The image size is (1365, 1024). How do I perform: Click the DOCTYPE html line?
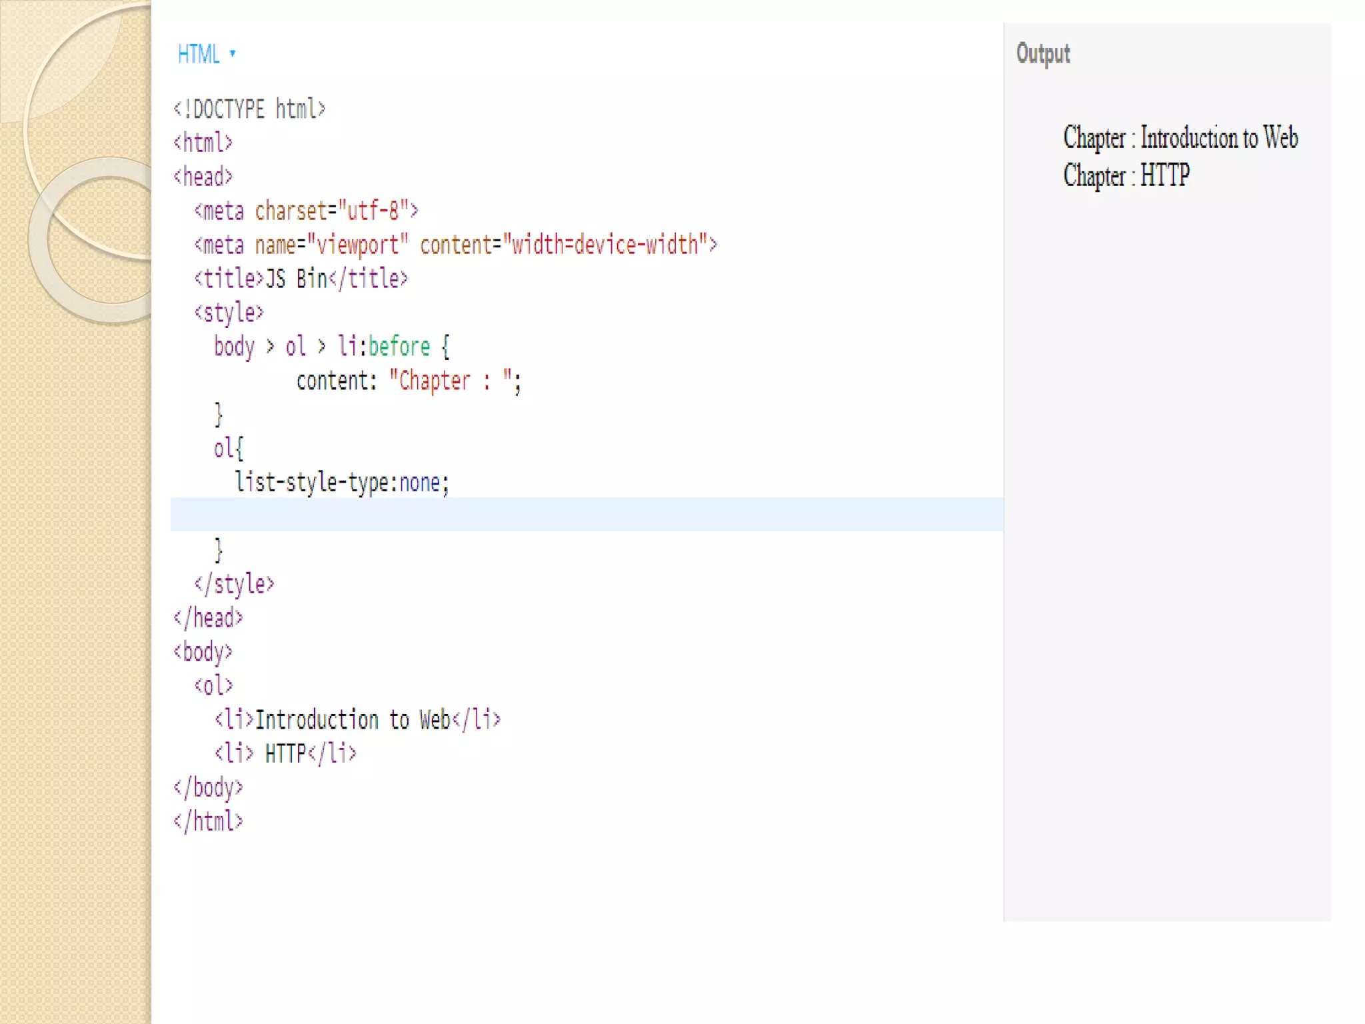pos(249,109)
